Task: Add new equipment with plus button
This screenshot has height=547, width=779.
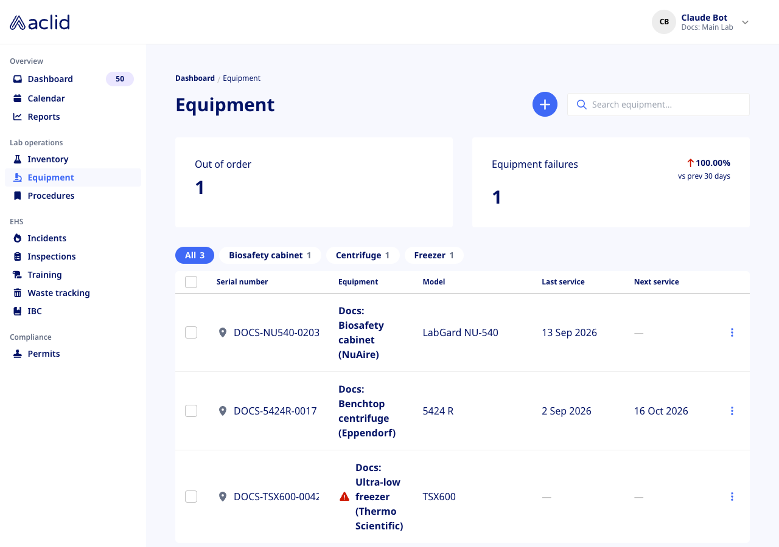Action: coord(545,105)
